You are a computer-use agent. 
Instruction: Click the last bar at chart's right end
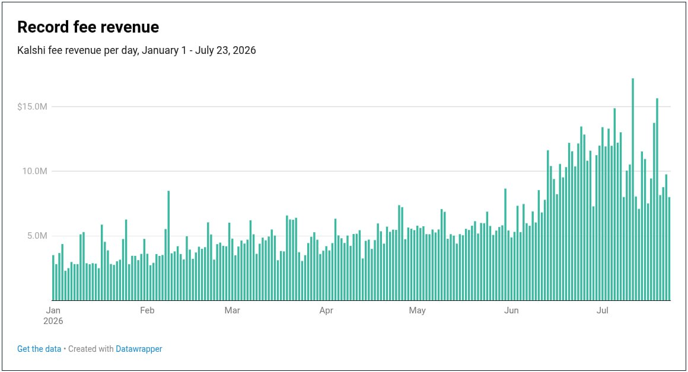pos(669,249)
